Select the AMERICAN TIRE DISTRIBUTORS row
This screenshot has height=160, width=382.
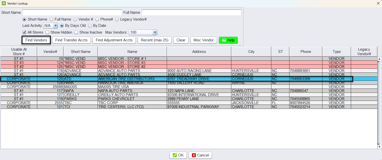click(x=189, y=79)
